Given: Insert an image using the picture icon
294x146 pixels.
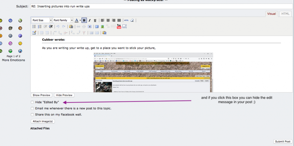Looking at the screenshot, I should pyautogui.click(x=102, y=27).
